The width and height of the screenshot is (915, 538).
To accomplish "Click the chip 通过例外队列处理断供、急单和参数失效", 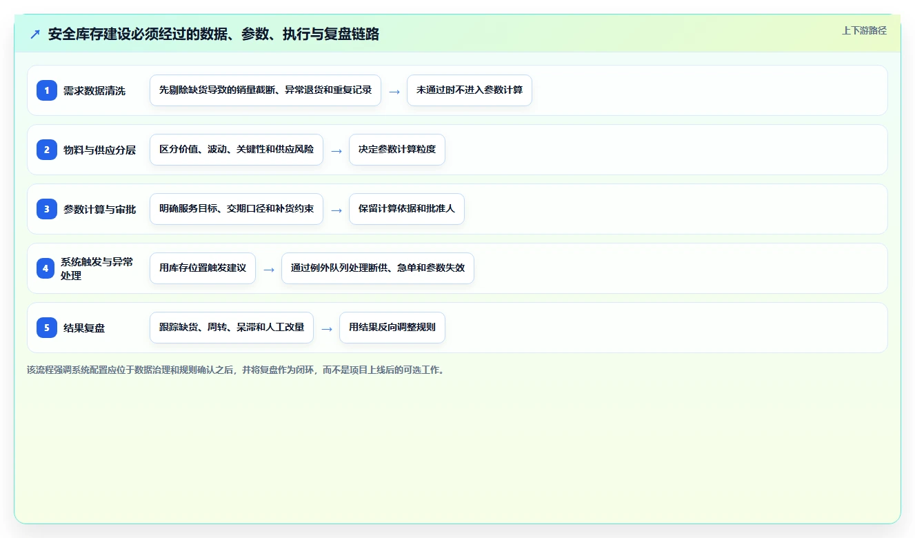I will pyautogui.click(x=378, y=268).
